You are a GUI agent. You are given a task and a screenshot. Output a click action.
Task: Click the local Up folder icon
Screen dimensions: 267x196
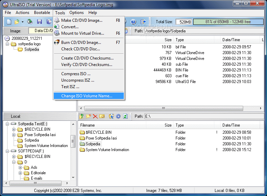pyautogui.click(x=81, y=116)
